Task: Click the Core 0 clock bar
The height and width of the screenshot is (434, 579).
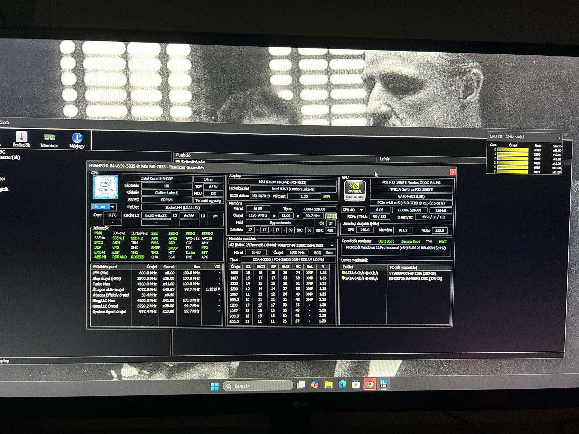Action: 513,150
